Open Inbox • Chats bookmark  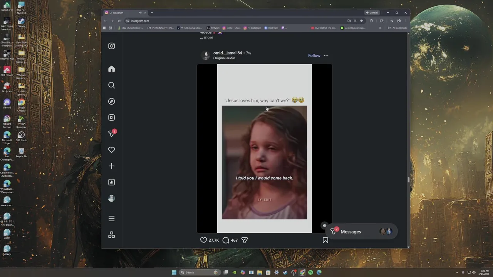pos(231,28)
